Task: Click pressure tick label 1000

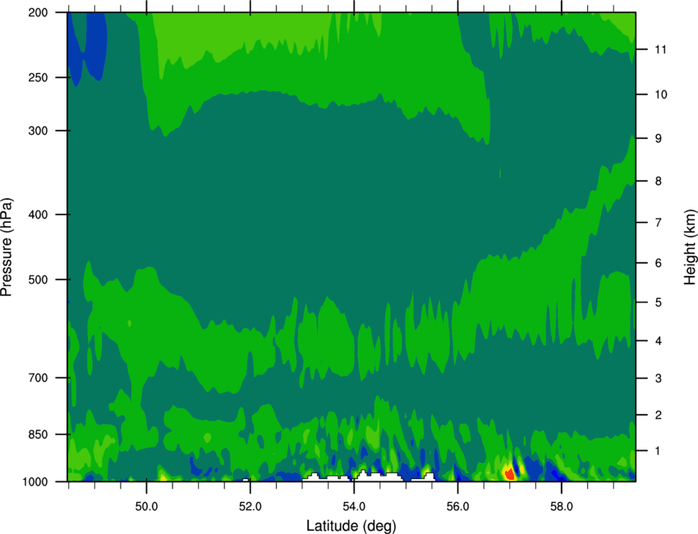Action: click(x=35, y=481)
